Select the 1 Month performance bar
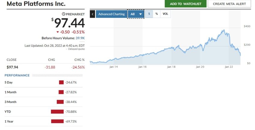This screenshot has width=255, height=130. click(x=61, y=92)
